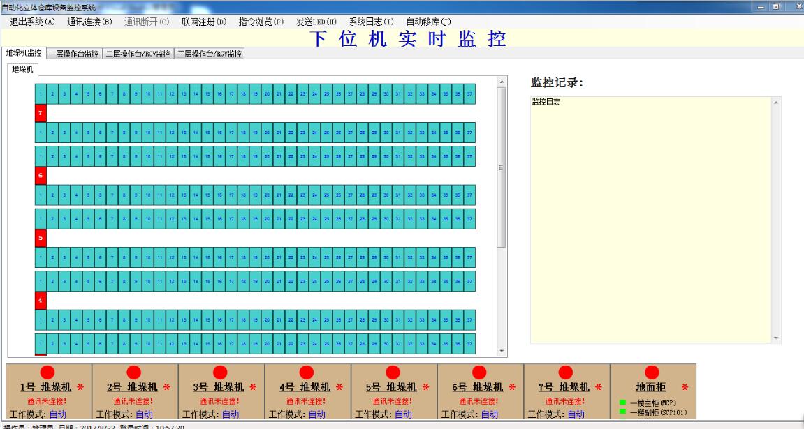The width and height of the screenshot is (804, 429).
Task: Toggle 工作模式 自动 for 3号堆垛机
Action: [228, 413]
